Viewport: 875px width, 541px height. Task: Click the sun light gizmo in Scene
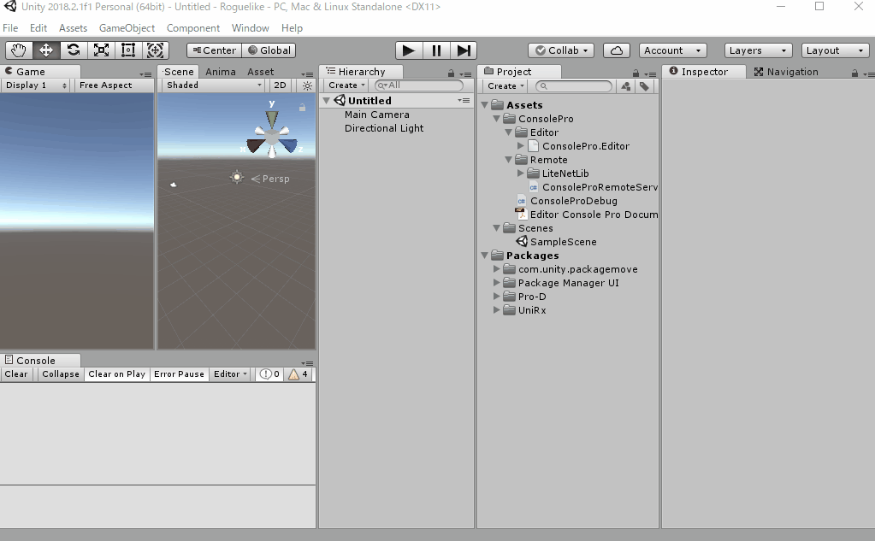point(237,178)
